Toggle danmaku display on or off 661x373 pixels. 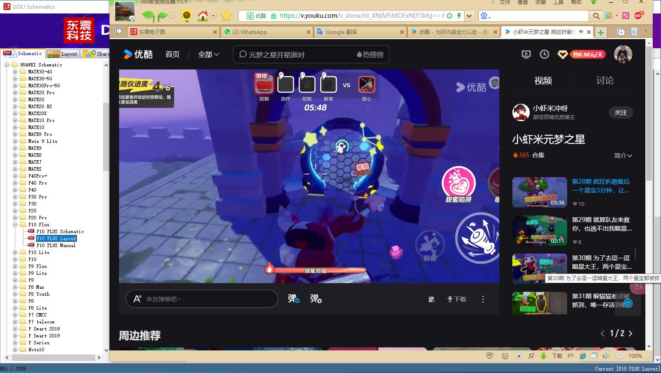point(294,299)
